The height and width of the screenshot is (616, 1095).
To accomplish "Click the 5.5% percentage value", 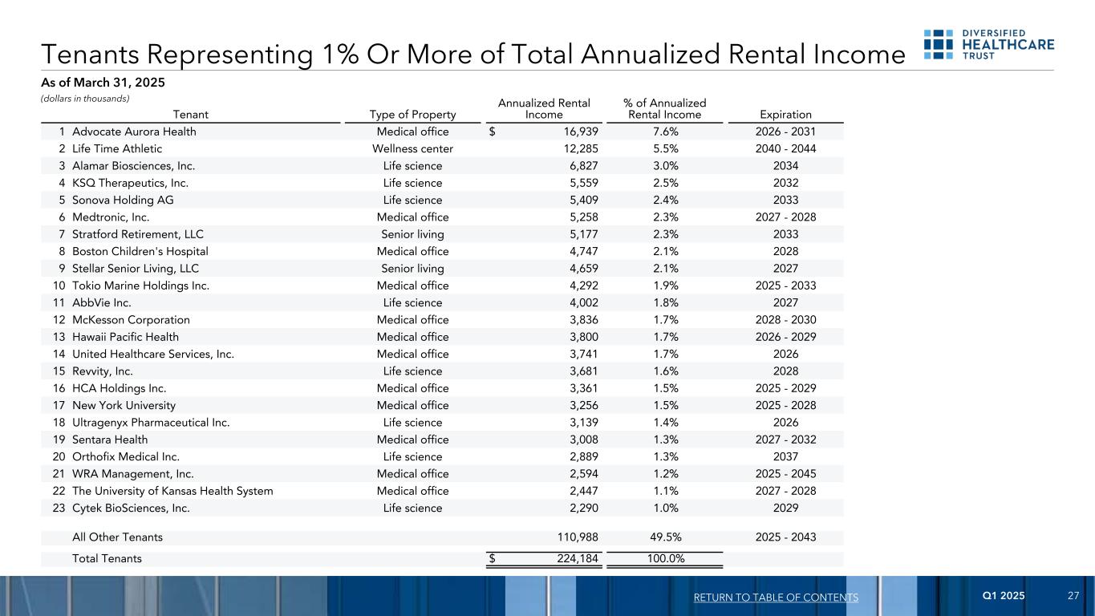I will (665, 148).
